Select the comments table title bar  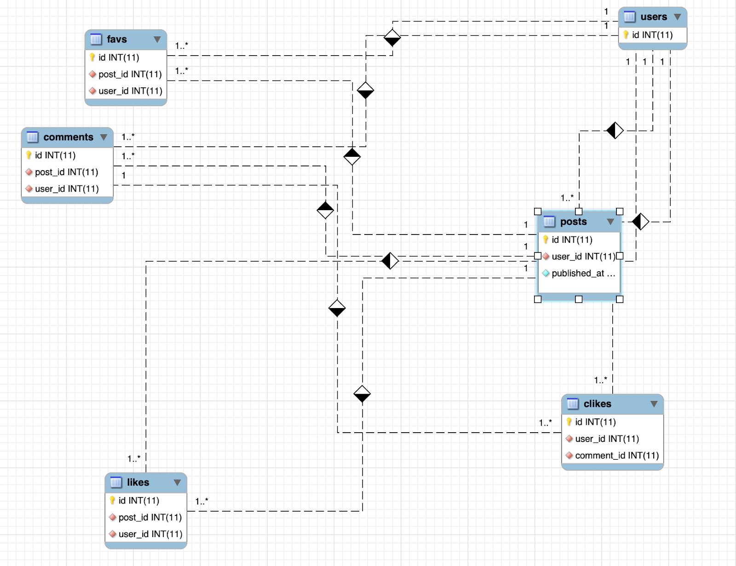[x=68, y=137]
